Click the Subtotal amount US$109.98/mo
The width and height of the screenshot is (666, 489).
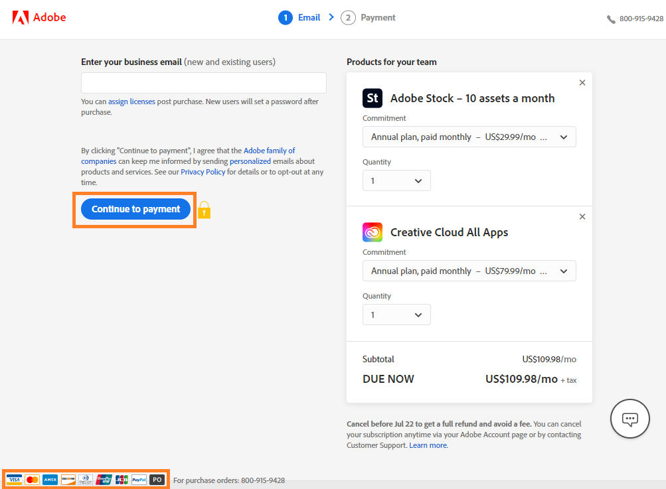click(x=549, y=359)
